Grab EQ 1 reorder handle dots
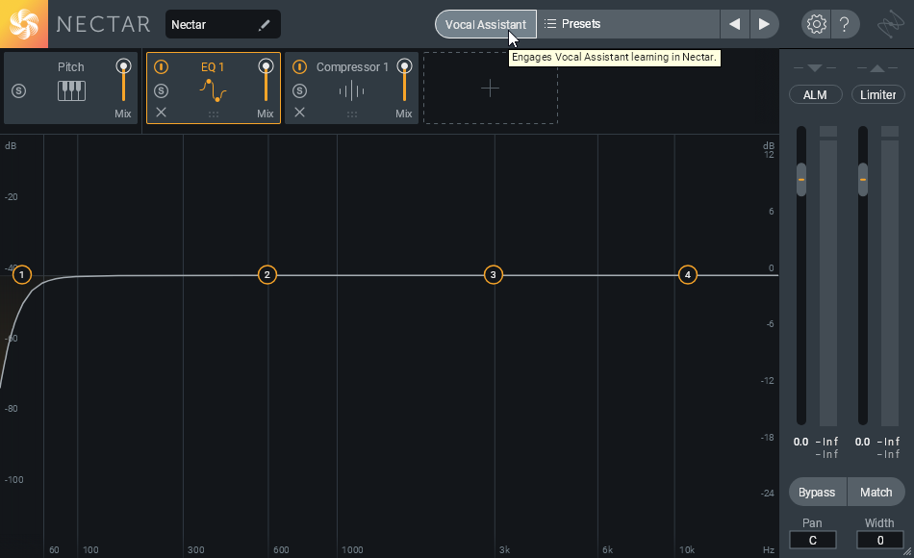This screenshot has height=558, width=914. tap(214, 114)
